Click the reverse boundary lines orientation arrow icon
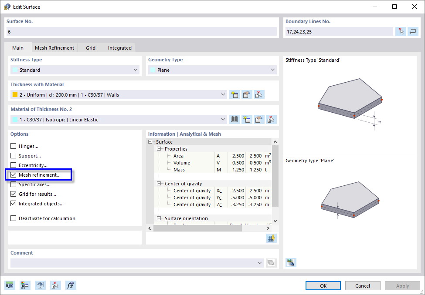The height and width of the screenshot is (295, 425). [412, 31]
